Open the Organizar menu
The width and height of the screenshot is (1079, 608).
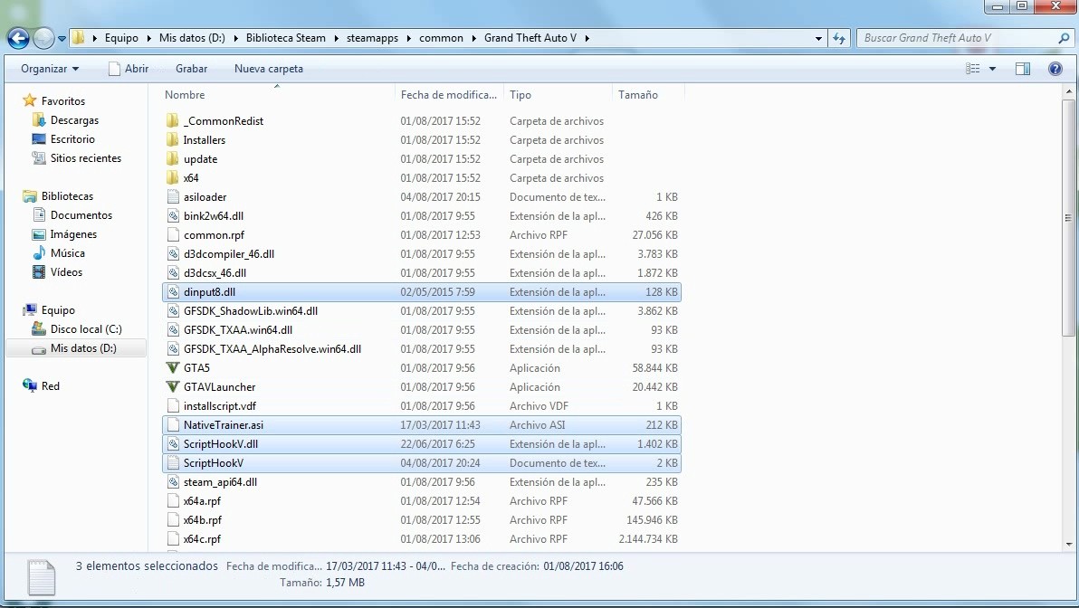coord(50,69)
